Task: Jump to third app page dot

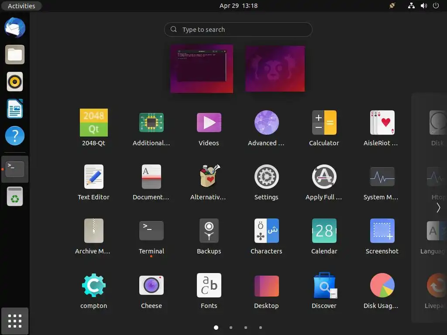Action: (246, 328)
